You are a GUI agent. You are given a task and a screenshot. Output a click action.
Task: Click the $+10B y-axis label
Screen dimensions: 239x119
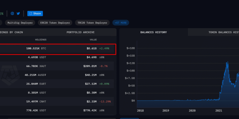tap(131, 71)
